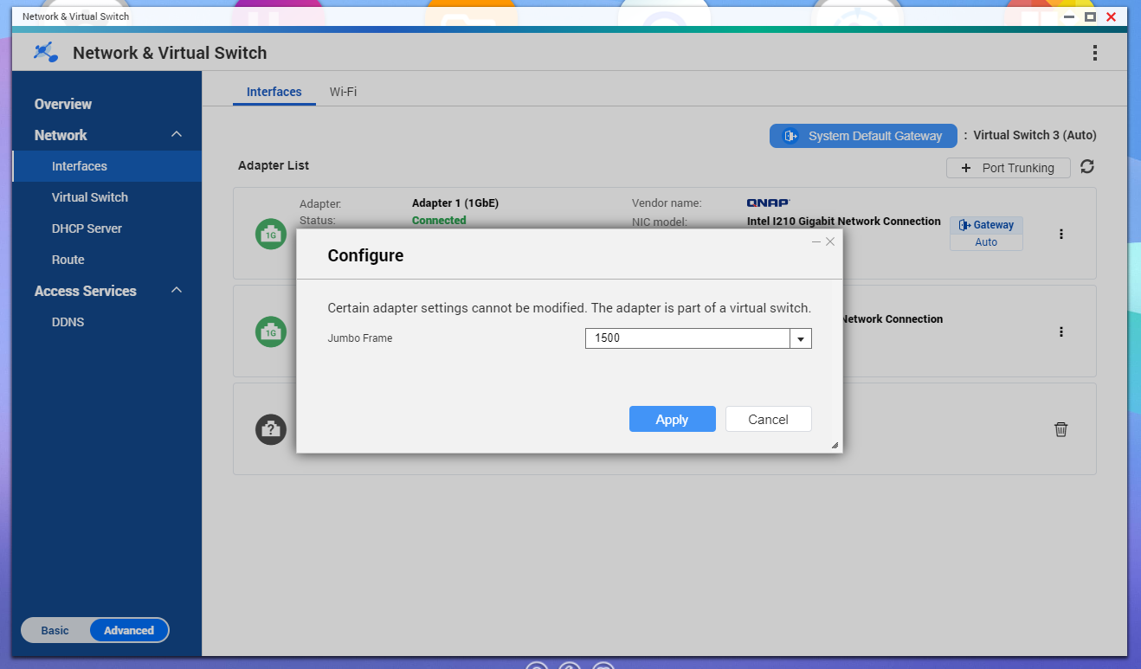Click the unknown adapter question mark icon
The height and width of the screenshot is (669, 1141).
coord(270,429)
